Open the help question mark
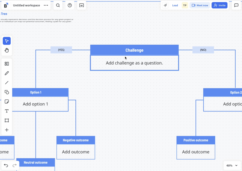The height and width of the screenshot is (171, 242). click(70, 5)
